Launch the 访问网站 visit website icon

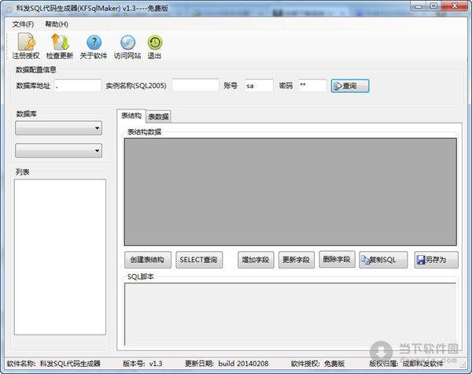coord(127,46)
